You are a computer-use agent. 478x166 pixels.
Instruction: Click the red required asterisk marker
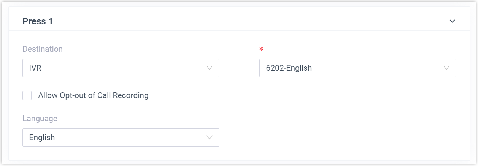[261, 50]
